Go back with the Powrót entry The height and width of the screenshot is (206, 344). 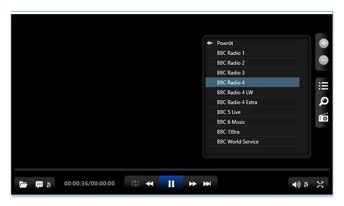[x=252, y=43]
